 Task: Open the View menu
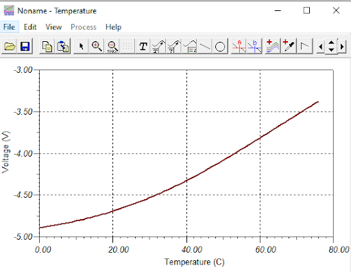click(x=53, y=27)
